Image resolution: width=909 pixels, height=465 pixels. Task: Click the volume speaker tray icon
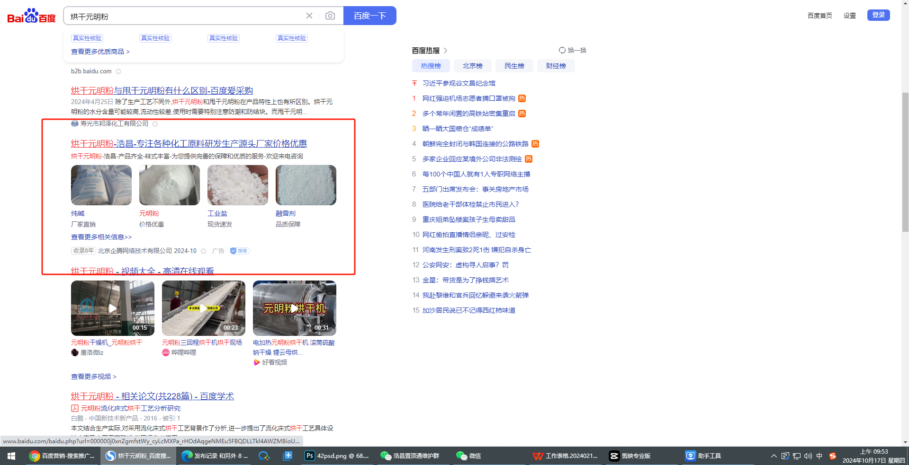(808, 456)
